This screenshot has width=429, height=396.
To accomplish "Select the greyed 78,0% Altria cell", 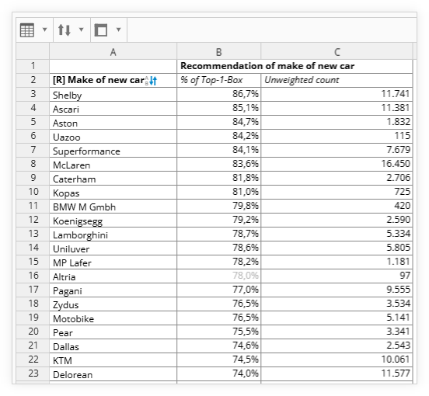I will tap(218, 276).
